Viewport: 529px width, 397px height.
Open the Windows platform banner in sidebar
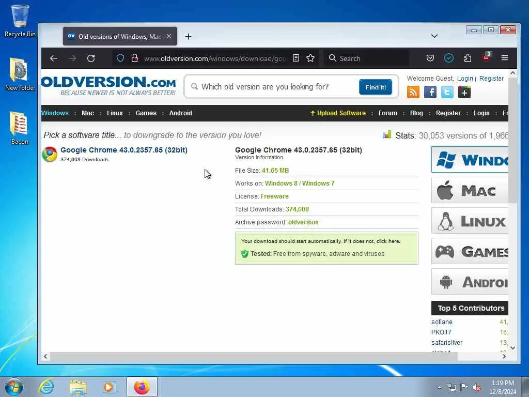470,159
